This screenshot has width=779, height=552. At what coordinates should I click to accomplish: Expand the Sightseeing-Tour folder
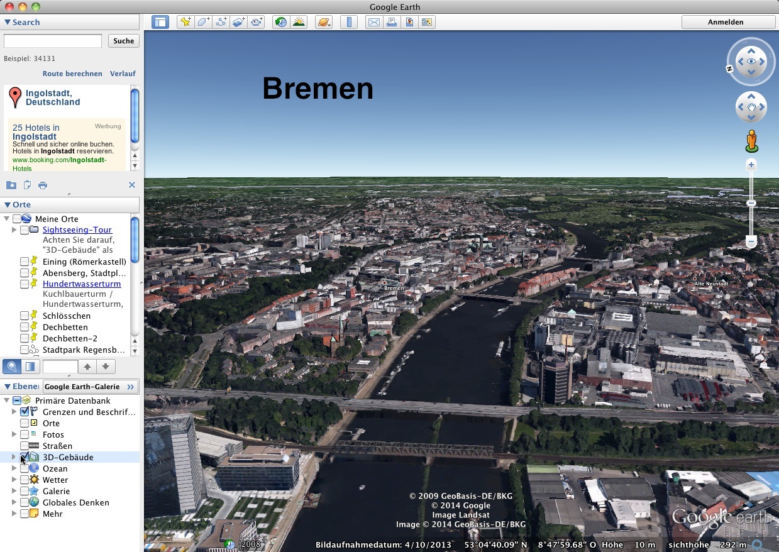pyautogui.click(x=14, y=230)
